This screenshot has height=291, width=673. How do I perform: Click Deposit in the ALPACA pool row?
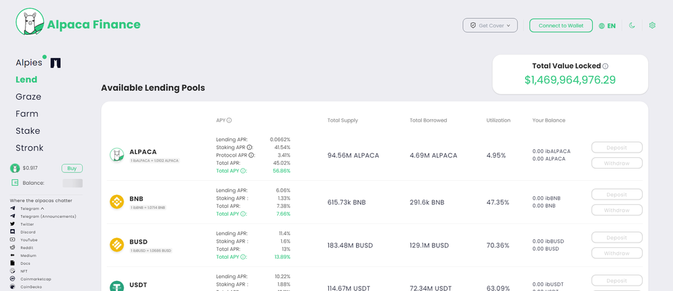[x=616, y=147]
